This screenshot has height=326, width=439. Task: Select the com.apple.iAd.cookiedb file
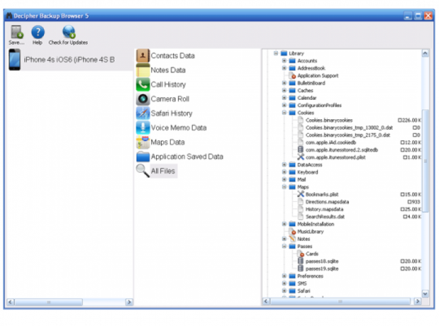[x=331, y=143]
